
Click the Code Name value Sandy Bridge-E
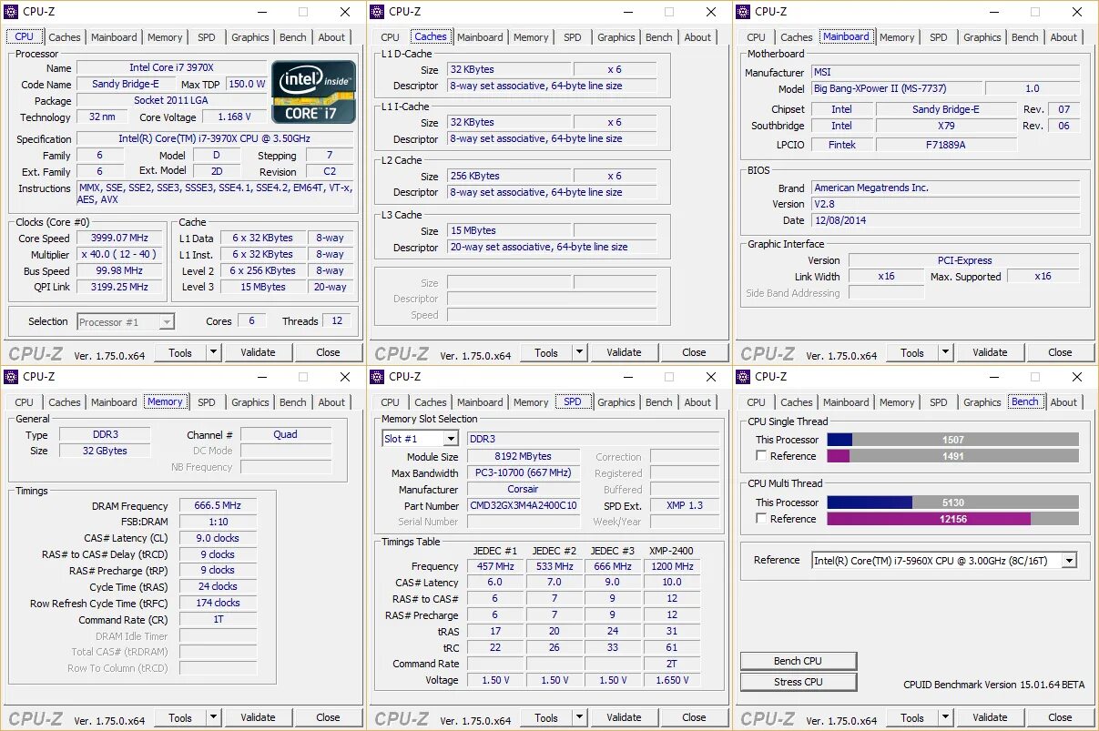tap(126, 84)
